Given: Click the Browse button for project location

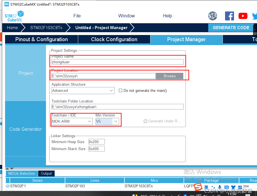Looking at the screenshot, I should pyautogui.click(x=170, y=76).
